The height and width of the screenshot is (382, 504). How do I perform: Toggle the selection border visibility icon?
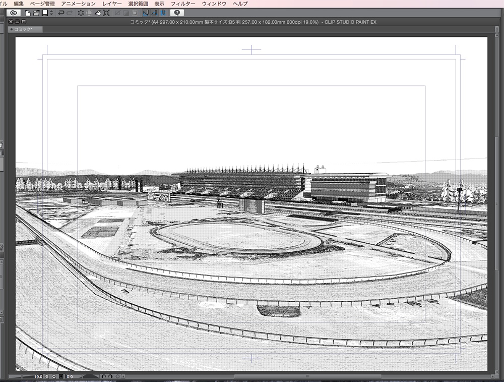coord(135,13)
